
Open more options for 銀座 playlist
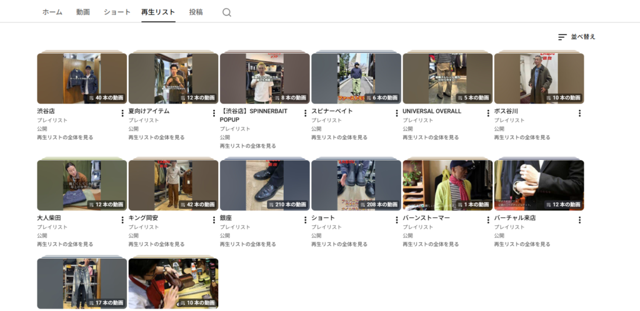coord(305,220)
